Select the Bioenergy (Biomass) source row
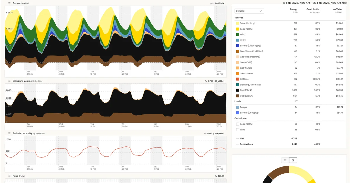This screenshot has height=183, width=350. [x=262, y=85]
